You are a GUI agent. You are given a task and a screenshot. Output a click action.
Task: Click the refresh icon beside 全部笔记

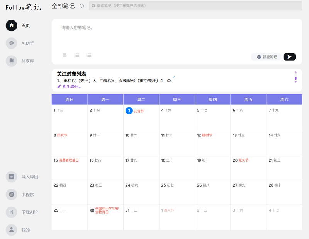click(81, 6)
